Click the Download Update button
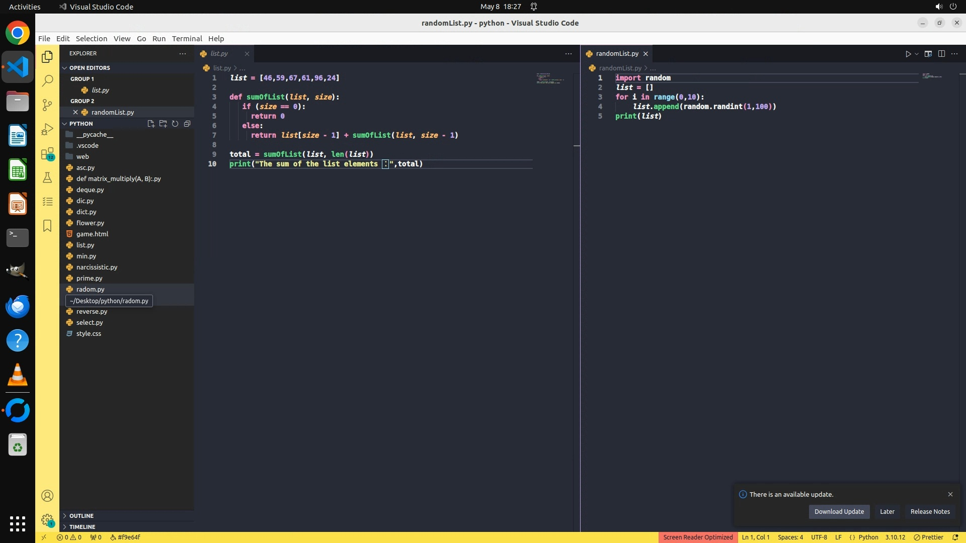The image size is (966, 543). [839, 512]
